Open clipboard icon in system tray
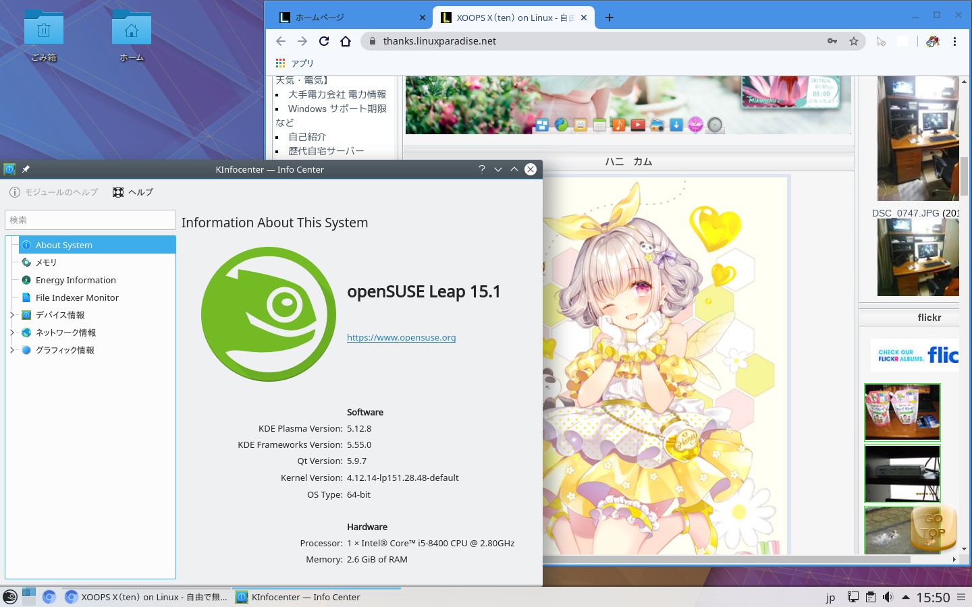 [871, 597]
